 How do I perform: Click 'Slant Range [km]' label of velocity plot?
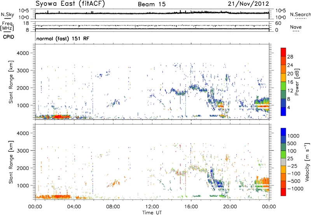tap(11, 162)
